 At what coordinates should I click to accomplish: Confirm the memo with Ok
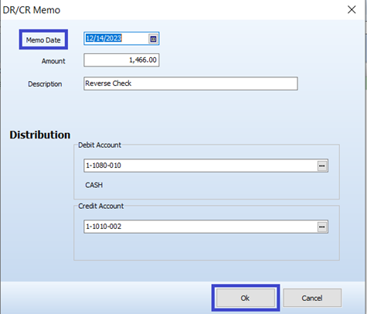coord(246,298)
